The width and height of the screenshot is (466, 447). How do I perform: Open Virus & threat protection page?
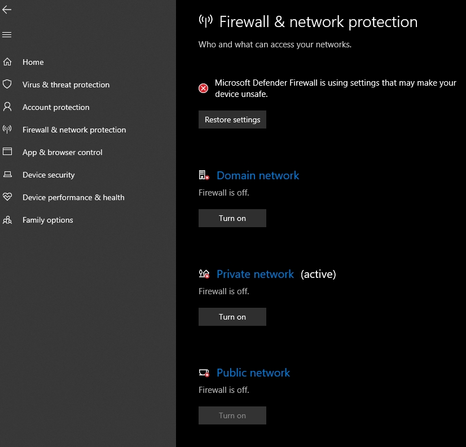tap(66, 85)
